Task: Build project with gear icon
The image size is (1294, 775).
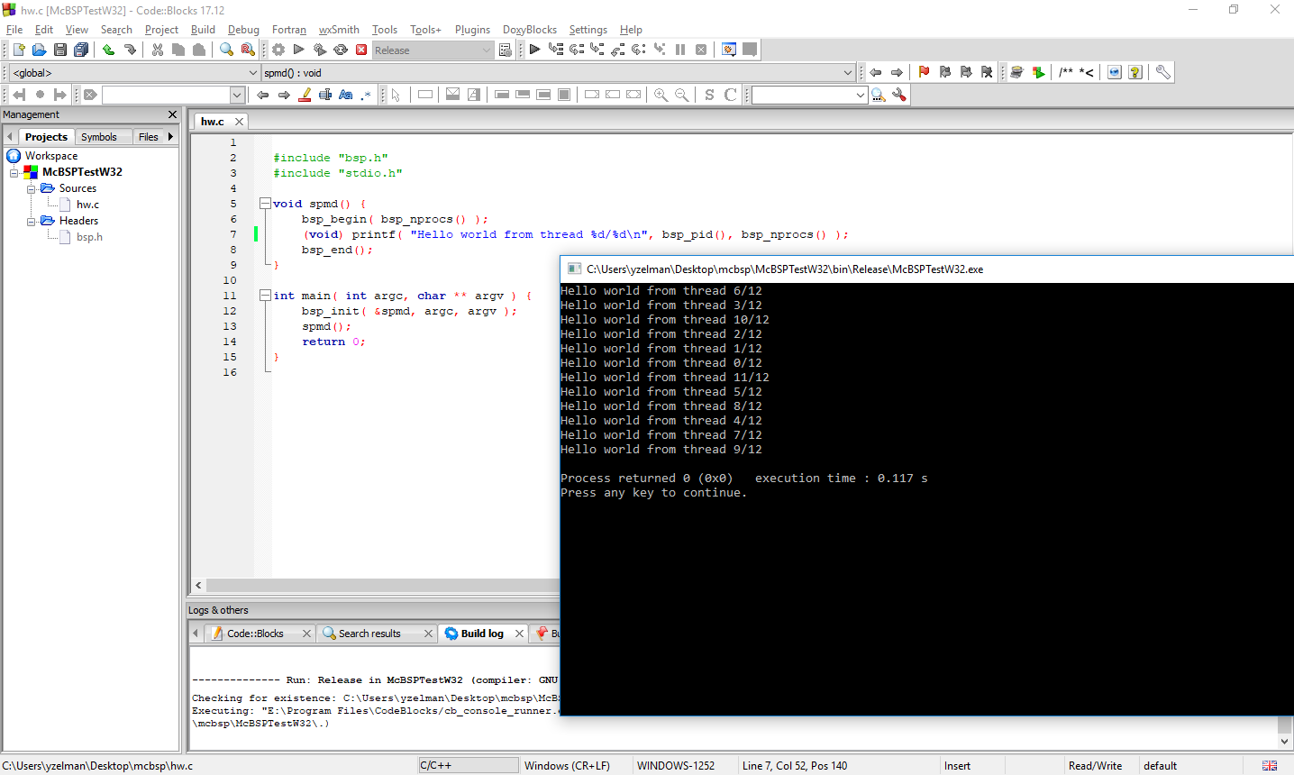Action: tap(278, 50)
